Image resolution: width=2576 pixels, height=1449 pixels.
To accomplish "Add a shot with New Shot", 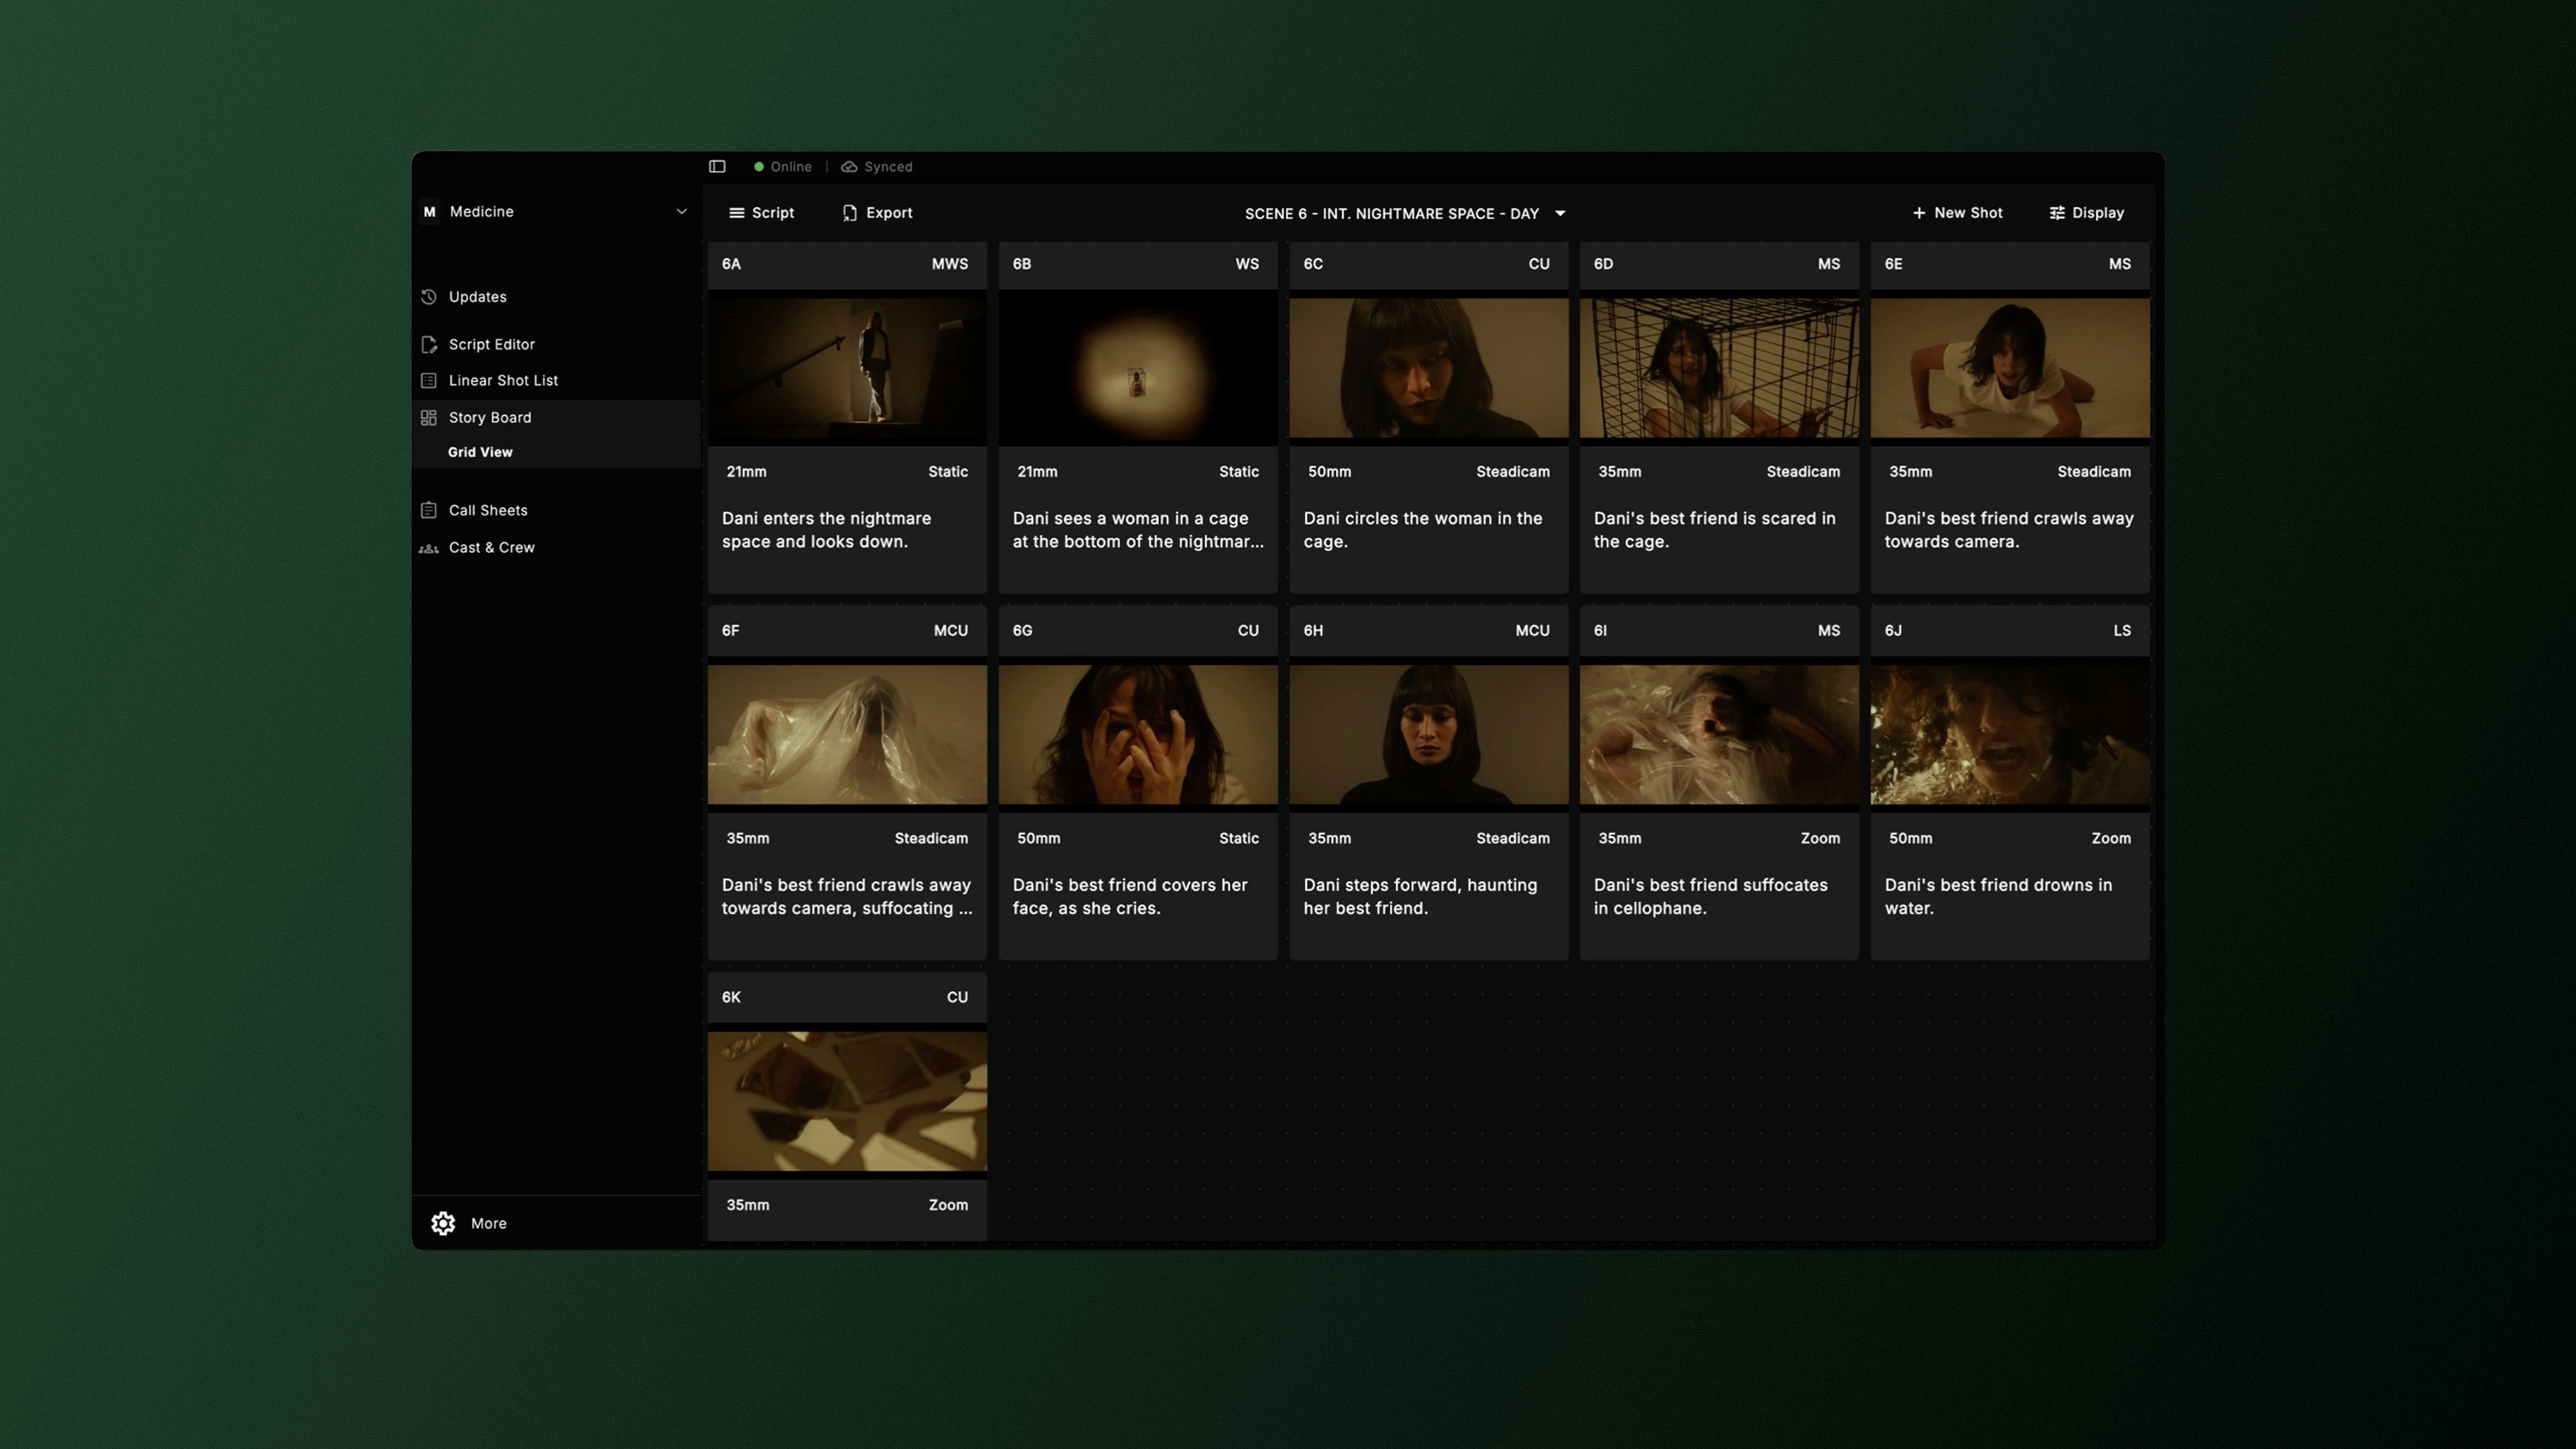I will point(1957,213).
